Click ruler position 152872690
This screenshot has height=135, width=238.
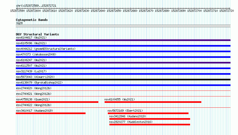178,11
